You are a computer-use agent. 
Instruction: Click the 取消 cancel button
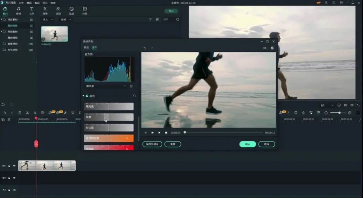tap(267, 144)
